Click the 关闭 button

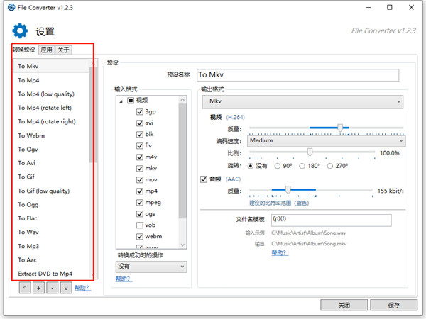tap(344, 305)
